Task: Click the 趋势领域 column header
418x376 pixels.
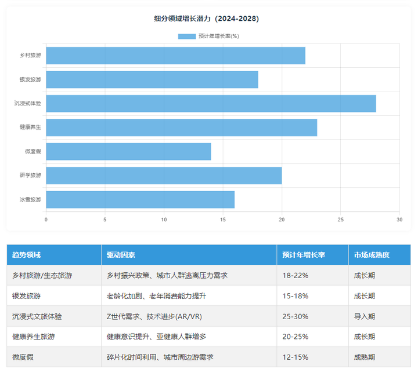Action: pos(54,255)
